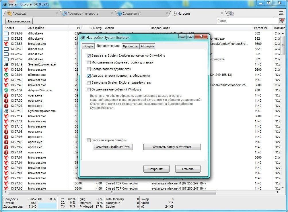288x212 pixels.
Task: Open the hamburger menu icon
Action: pos(281,13)
